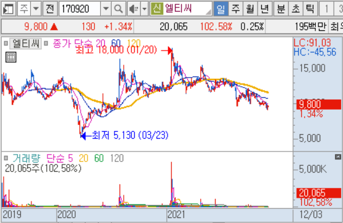Click the interval 1 button
343x223 pixels.
[326, 9]
